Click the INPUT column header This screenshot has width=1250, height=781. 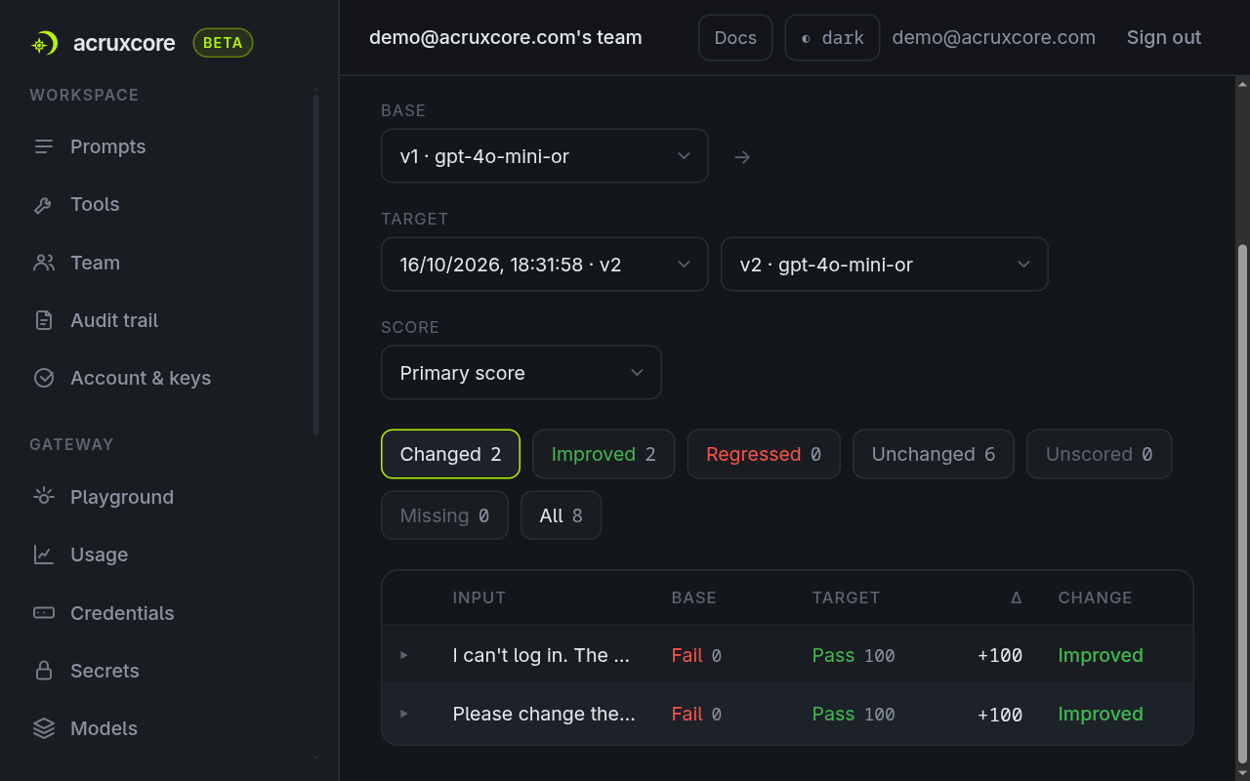(479, 597)
